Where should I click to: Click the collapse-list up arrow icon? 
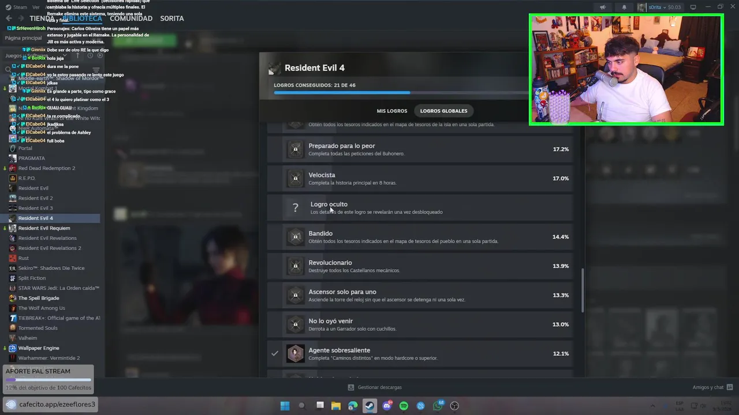click(78, 55)
